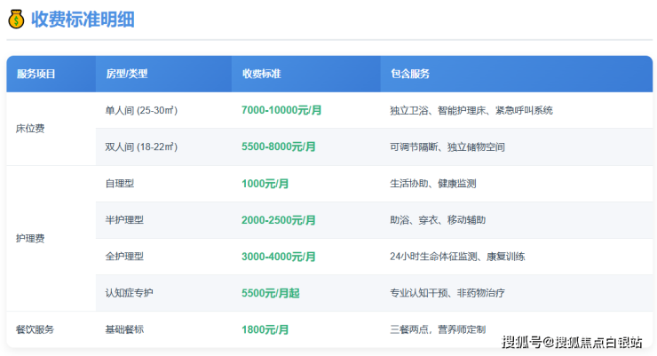The width and height of the screenshot is (657, 356).
Task: Click the 餐饮服务 category cell
Action: 36,329
